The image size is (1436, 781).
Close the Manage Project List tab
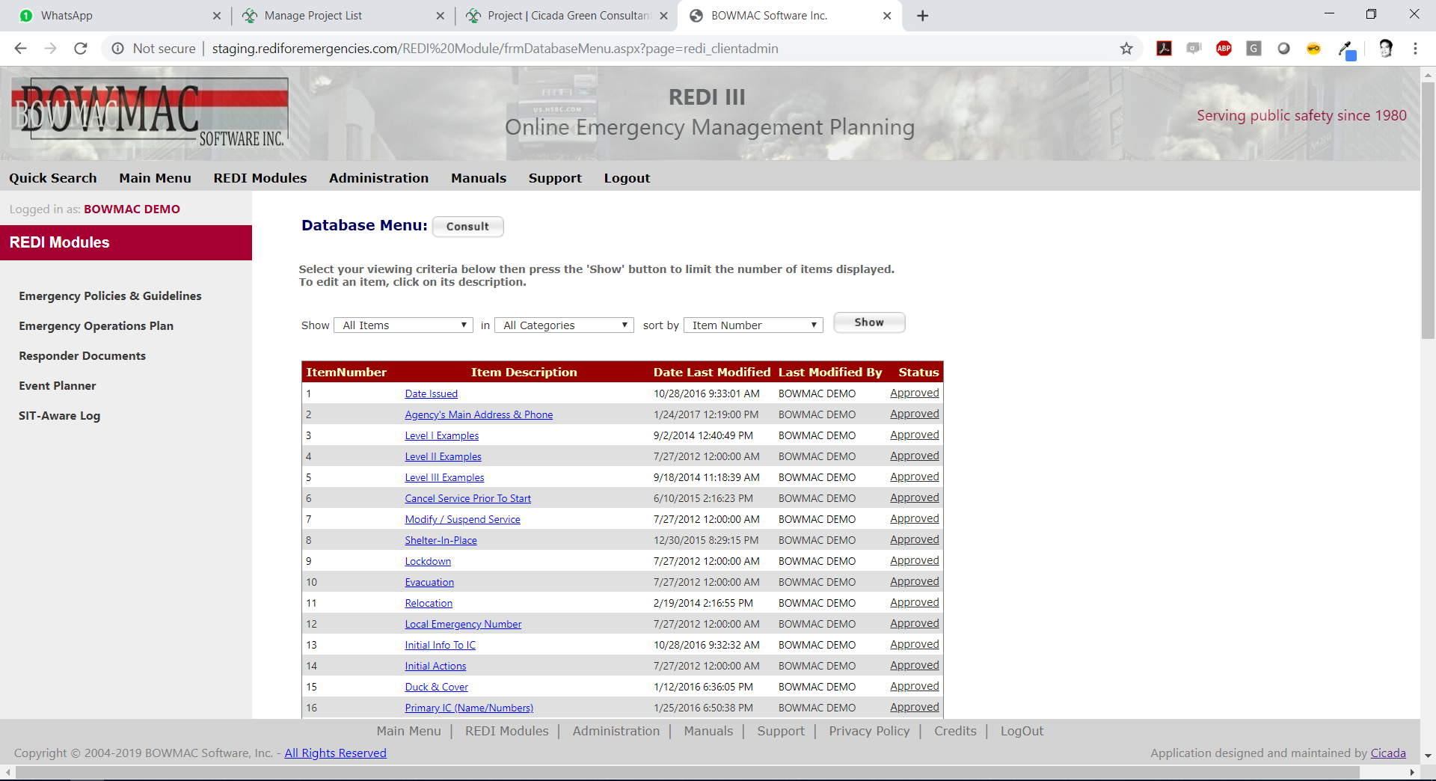point(440,16)
